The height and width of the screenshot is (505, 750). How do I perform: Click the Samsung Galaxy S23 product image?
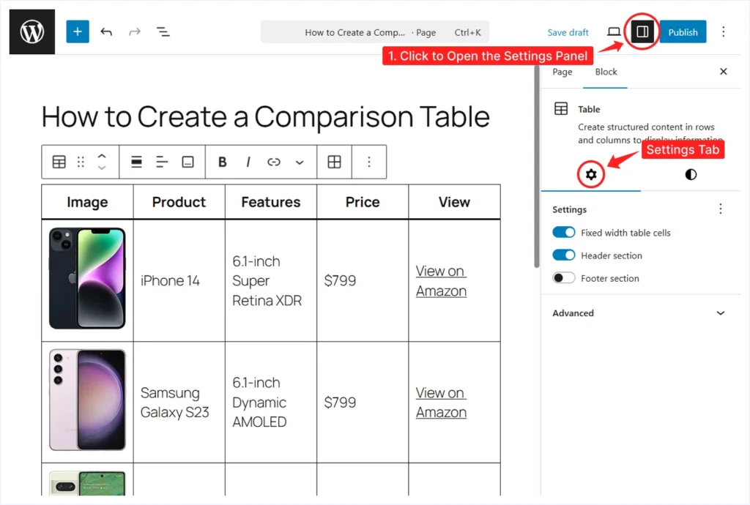pyautogui.click(x=87, y=400)
